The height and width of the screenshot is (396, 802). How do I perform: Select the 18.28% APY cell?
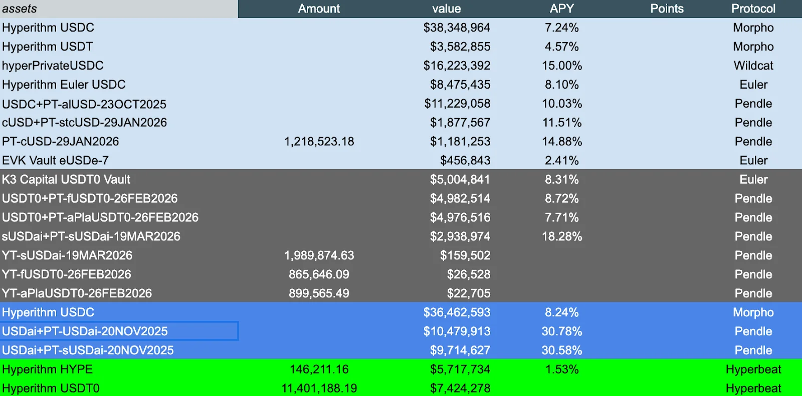pyautogui.click(x=561, y=236)
